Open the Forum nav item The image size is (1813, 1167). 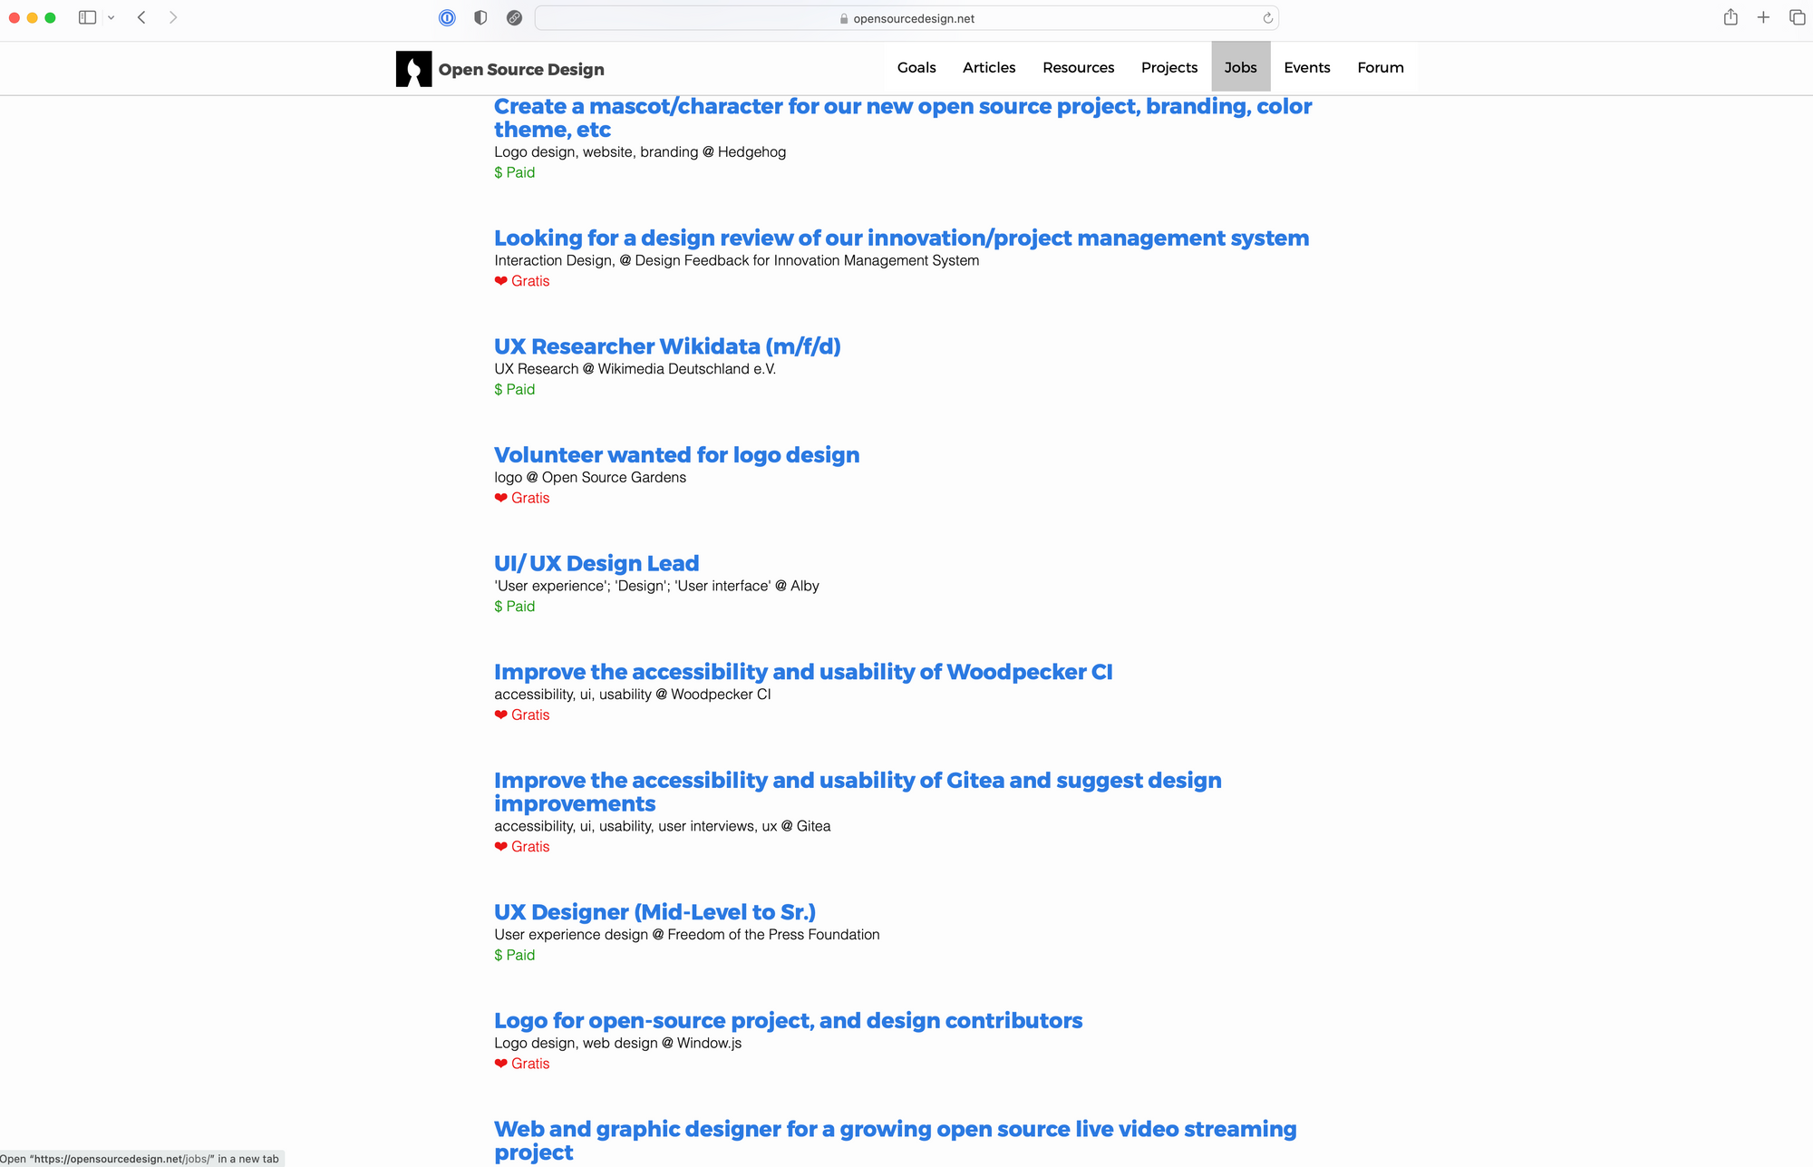(1381, 67)
